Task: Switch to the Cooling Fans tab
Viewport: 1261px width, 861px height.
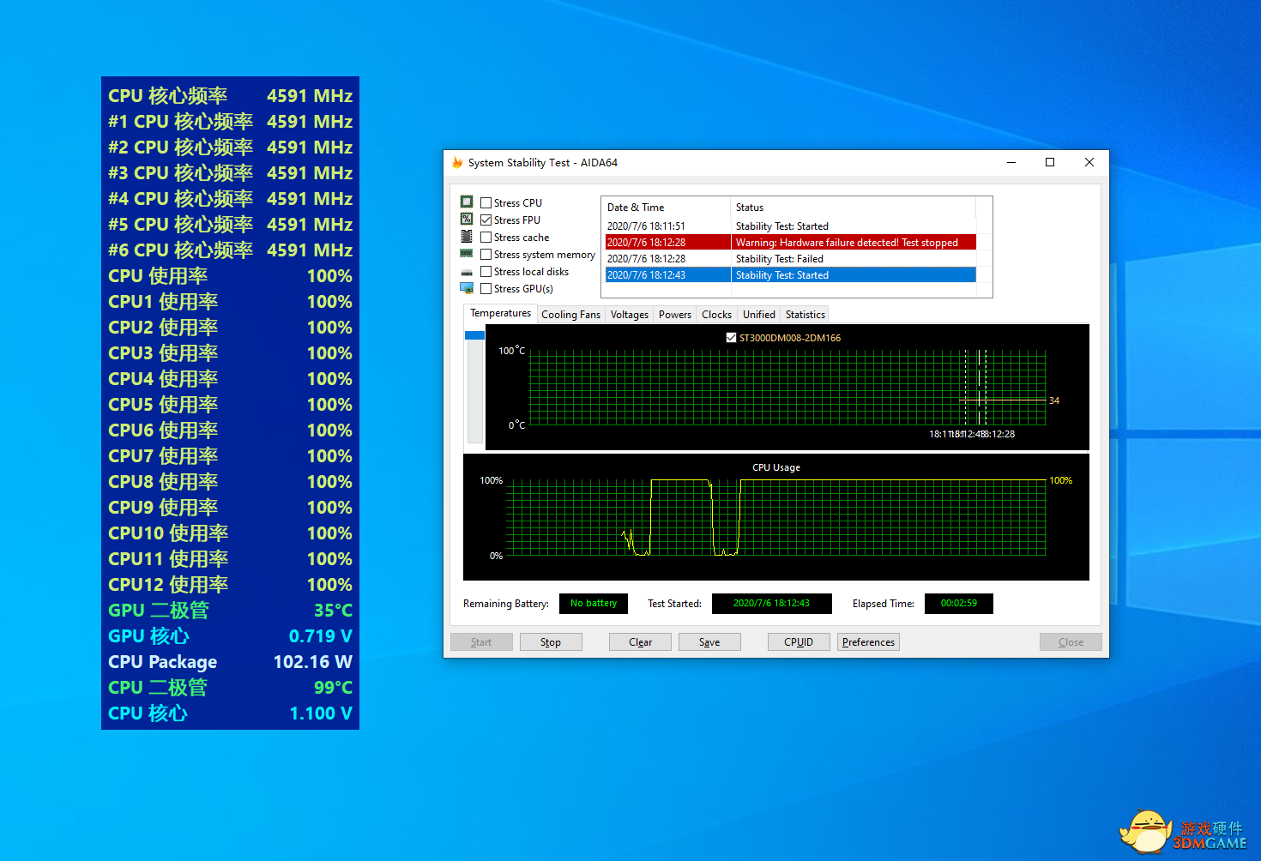Action: (570, 315)
